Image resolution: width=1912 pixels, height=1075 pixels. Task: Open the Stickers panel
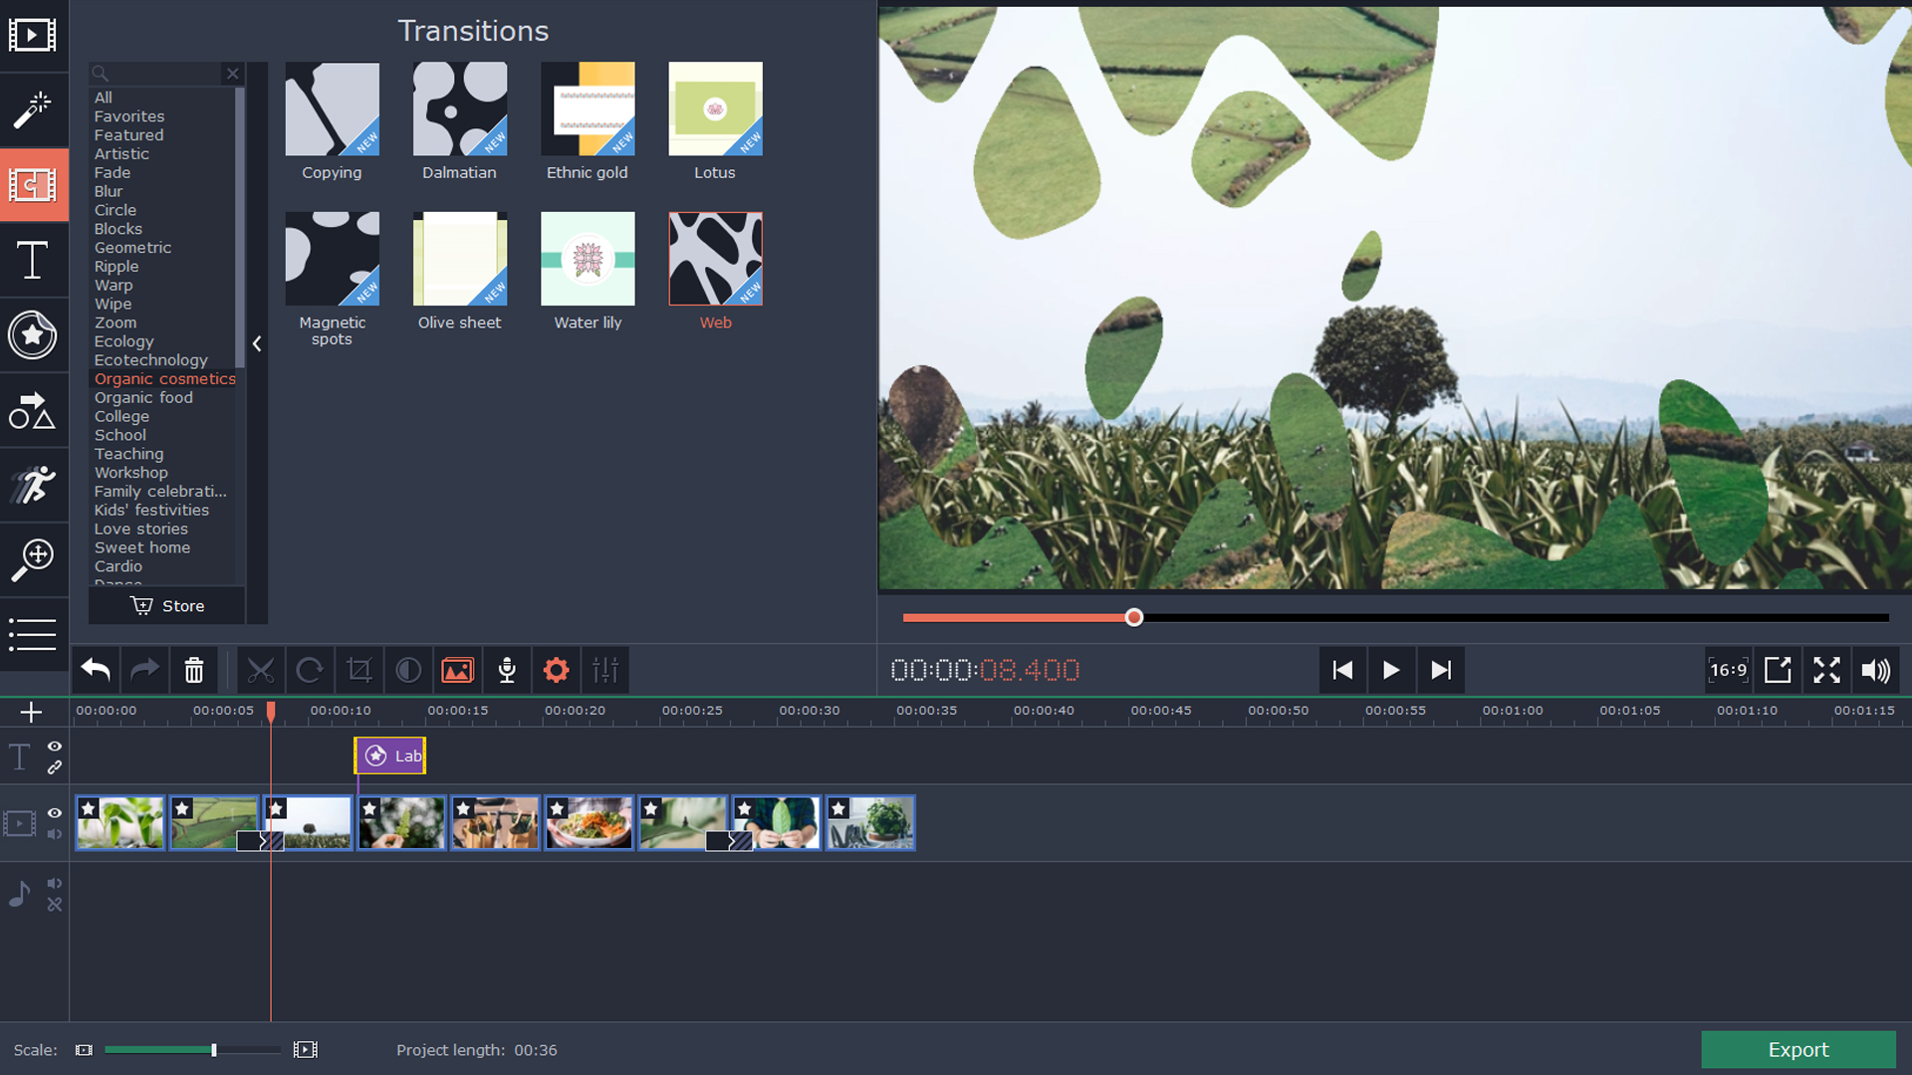pyautogui.click(x=34, y=335)
